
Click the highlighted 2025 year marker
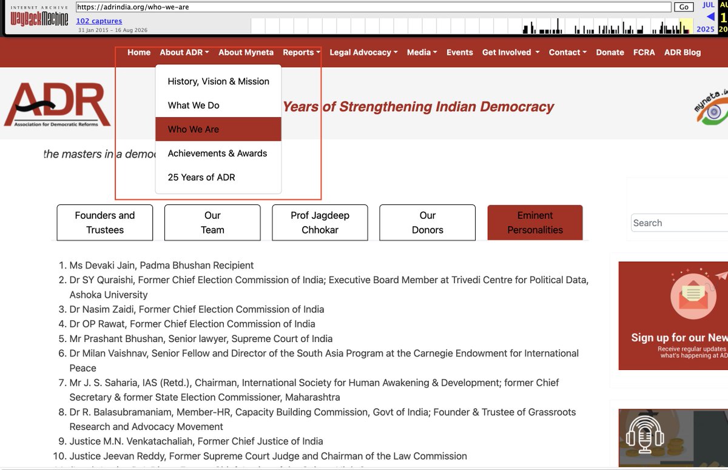coord(705,29)
